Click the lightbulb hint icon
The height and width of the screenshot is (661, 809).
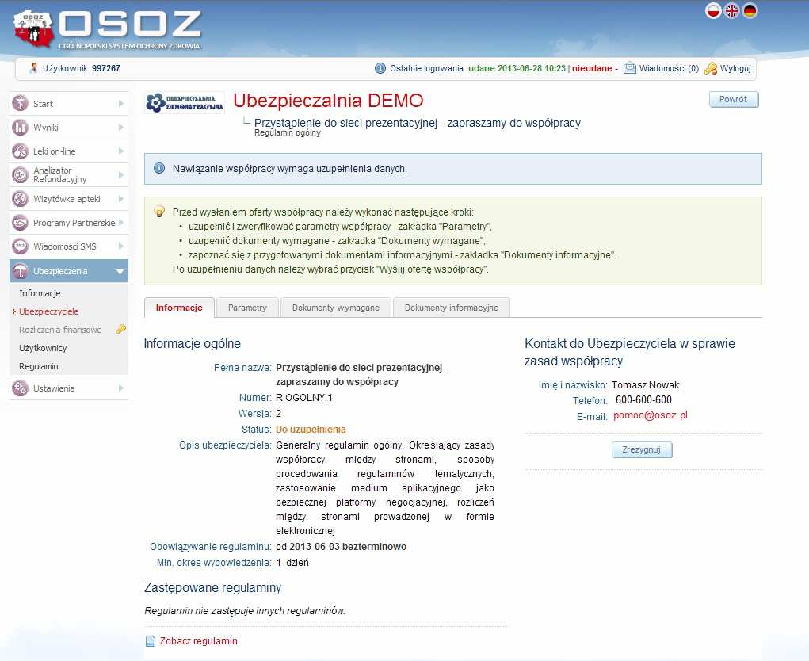pos(159,212)
